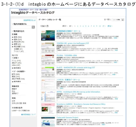Click the PVcDNA YUSURIKA thumbnail image
This screenshot has height=127, width=136.
[x=48, y=60]
